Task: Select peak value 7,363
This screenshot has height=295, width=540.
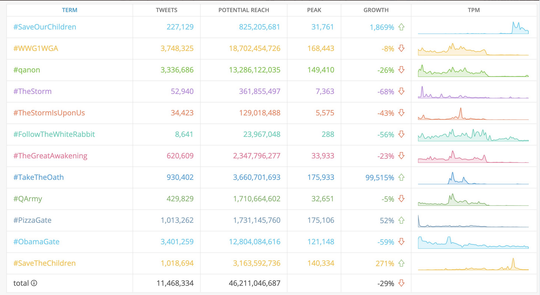Action: 325,91
